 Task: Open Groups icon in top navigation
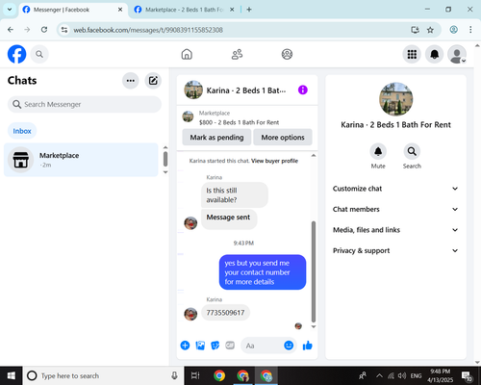click(287, 54)
